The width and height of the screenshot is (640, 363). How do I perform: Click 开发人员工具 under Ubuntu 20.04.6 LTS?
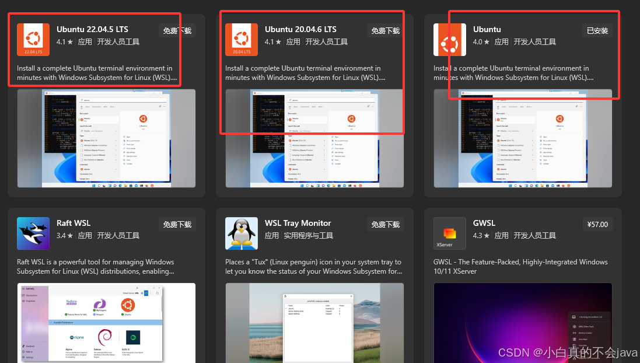point(327,41)
